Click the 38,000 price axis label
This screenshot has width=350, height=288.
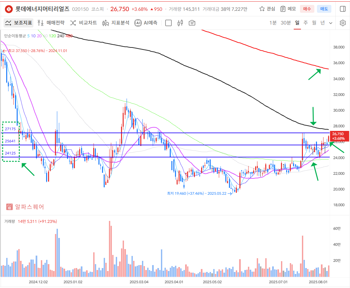pyautogui.click(x=339, y=47)
